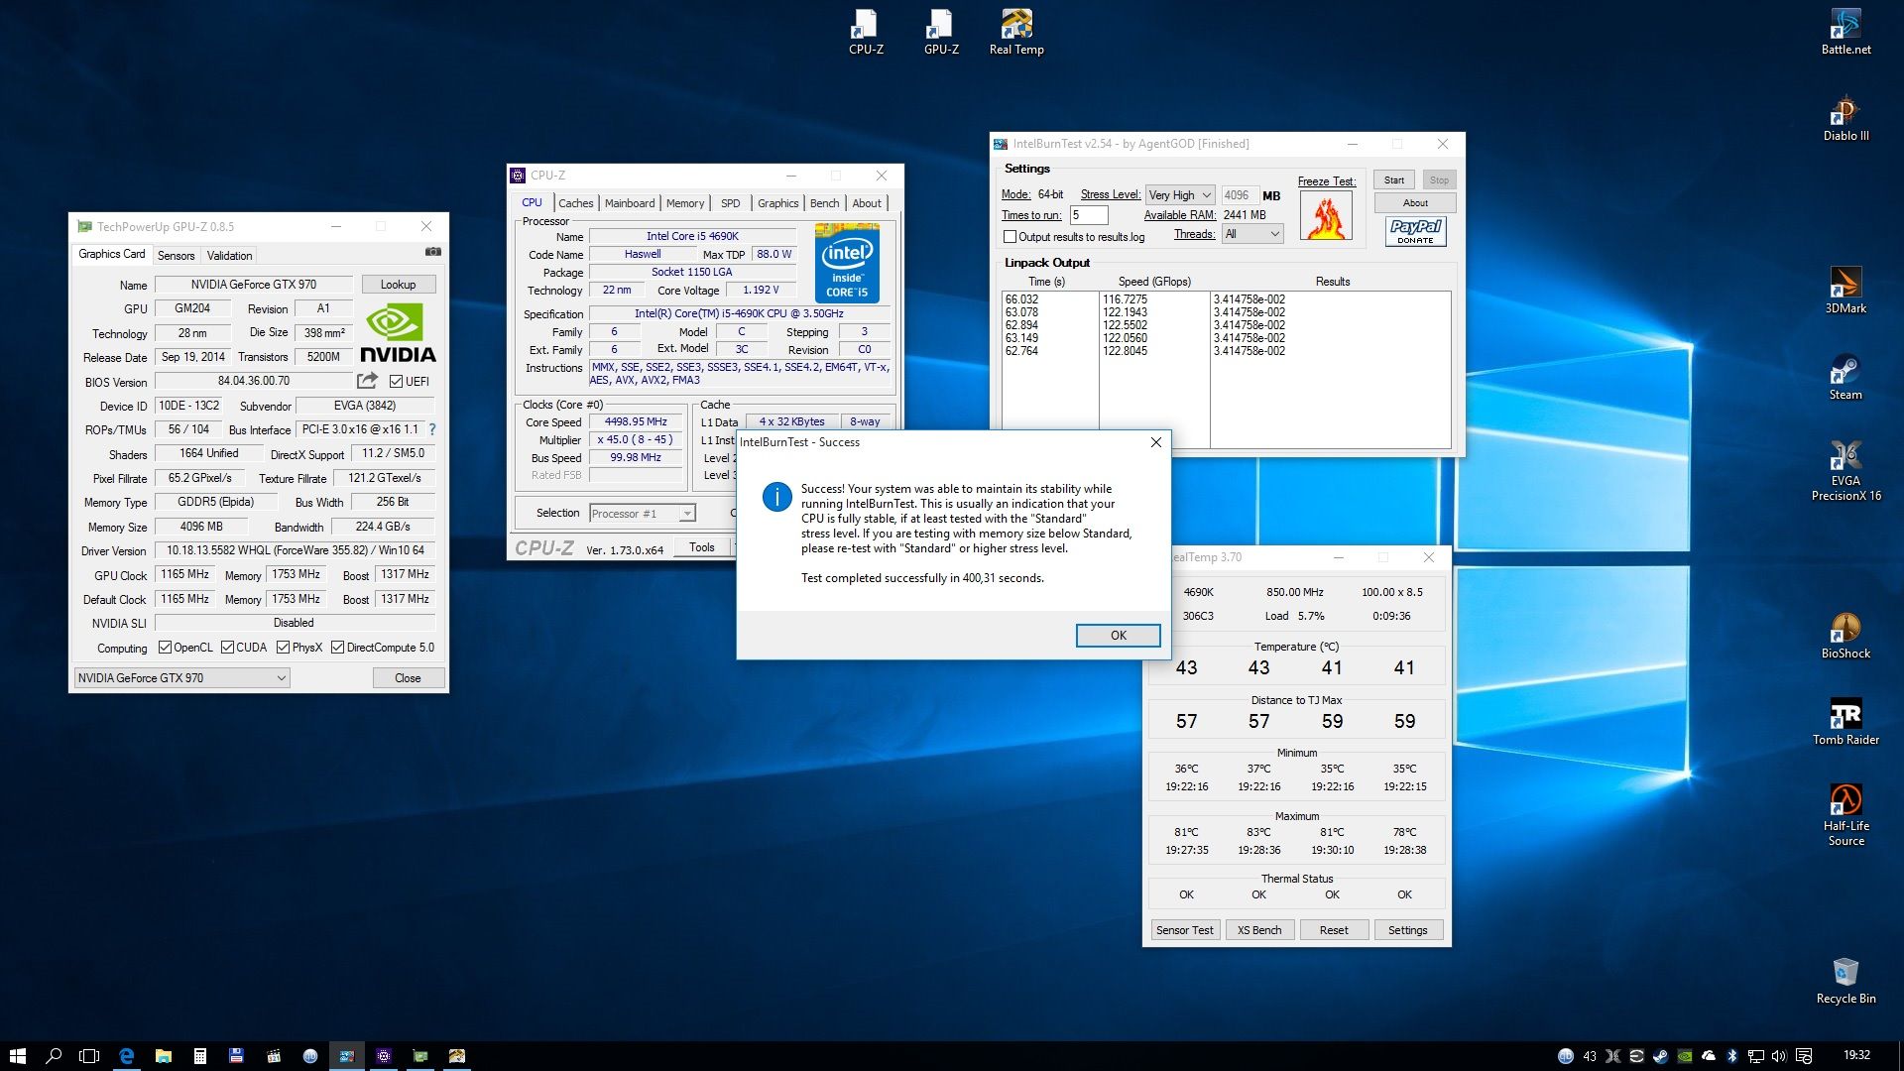The width and height of the screenshot is (1904, 1071).
Task: Open the Processor #1 selection dropdown in CPU-Z
Action: click(x=643, y=514)
